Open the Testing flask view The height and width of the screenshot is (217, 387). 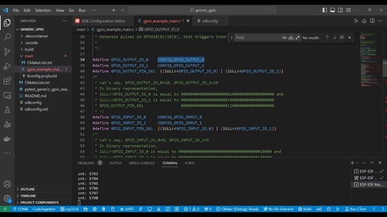tap(7, 110)
